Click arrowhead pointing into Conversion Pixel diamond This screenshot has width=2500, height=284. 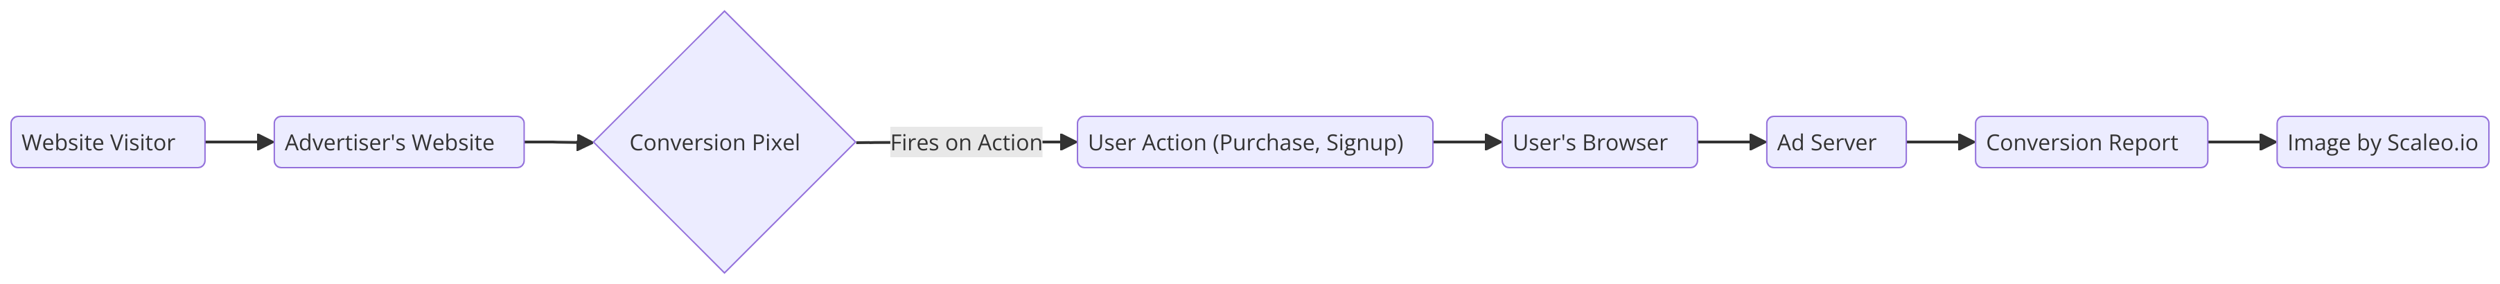click(584, 143)
